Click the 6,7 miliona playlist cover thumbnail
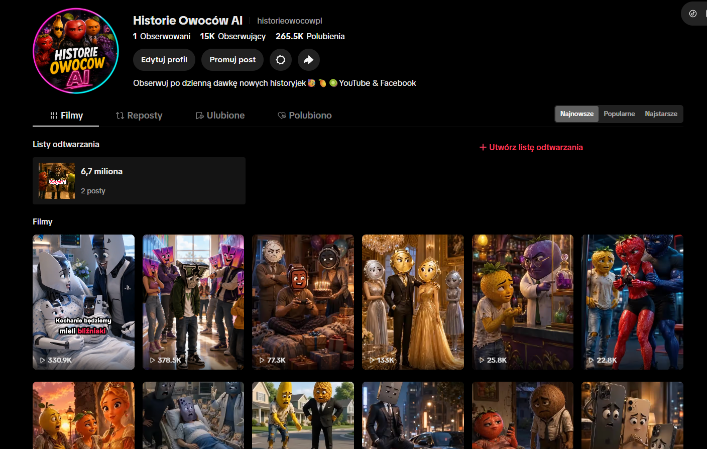Viewport: 707px width, 449px height. coord(57,181)
